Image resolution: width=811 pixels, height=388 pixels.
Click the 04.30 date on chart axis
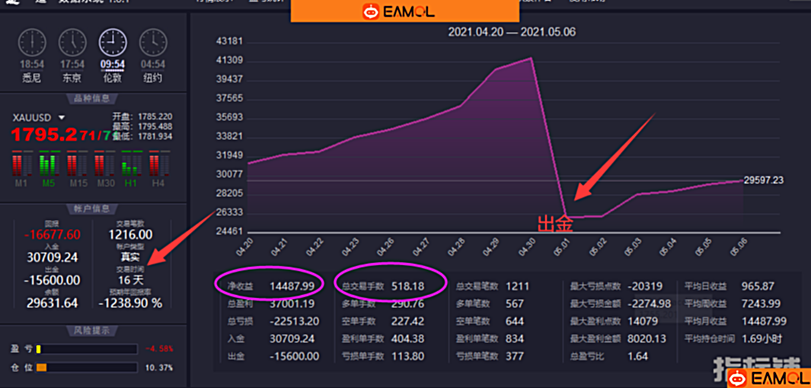click(528, 248)
